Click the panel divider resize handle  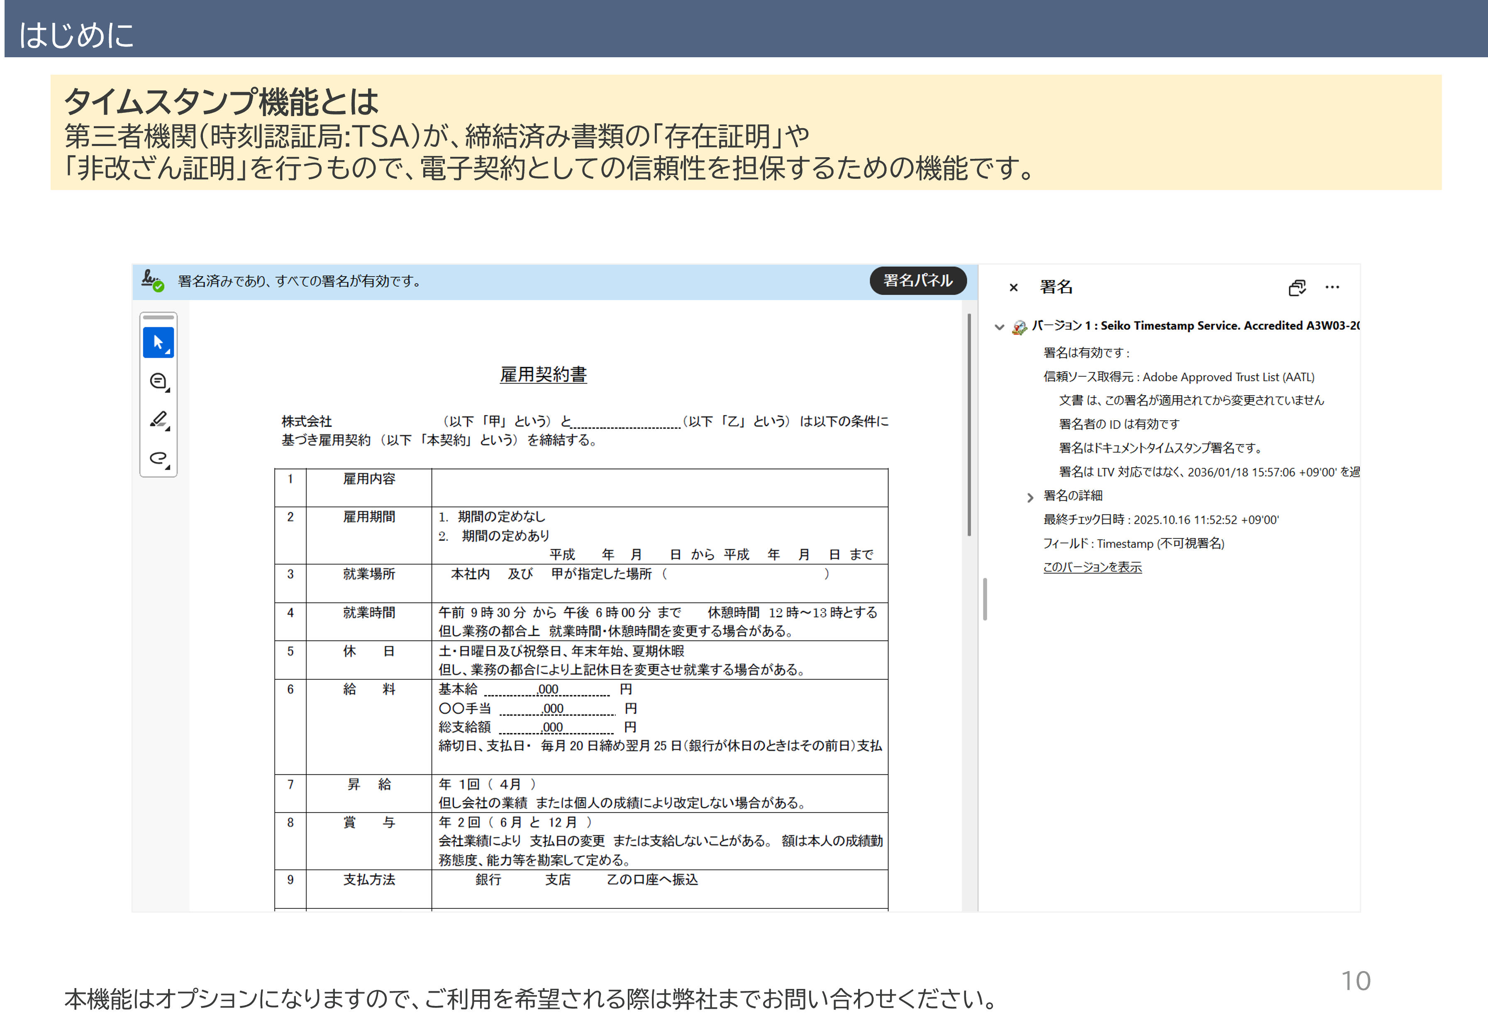[984, 599]
